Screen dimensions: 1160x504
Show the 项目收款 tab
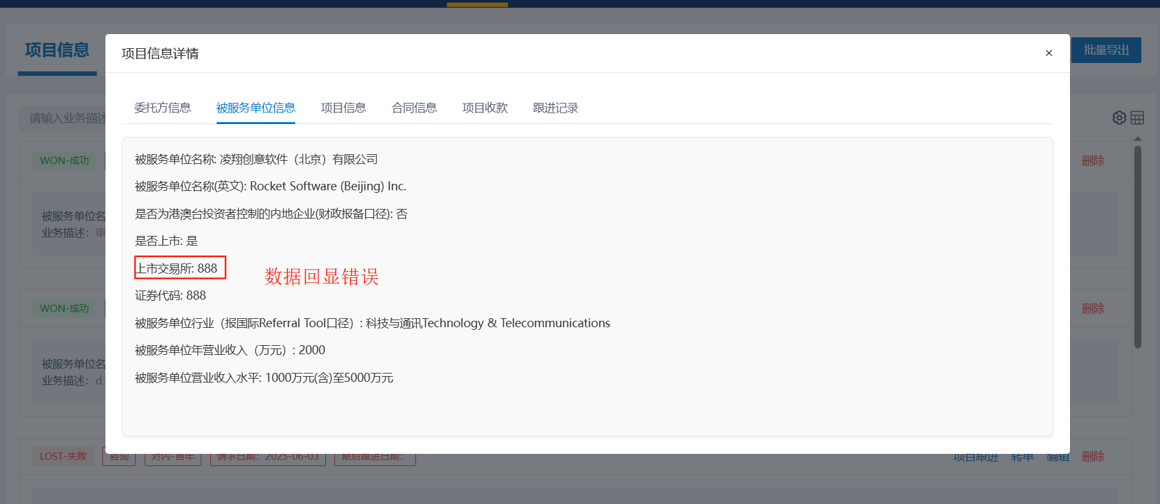pos(485,108)
